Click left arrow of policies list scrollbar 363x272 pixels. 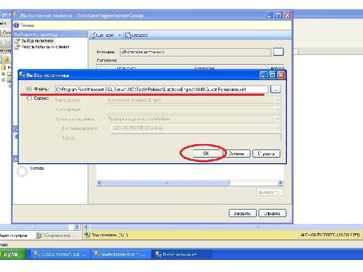coord(99,183)
